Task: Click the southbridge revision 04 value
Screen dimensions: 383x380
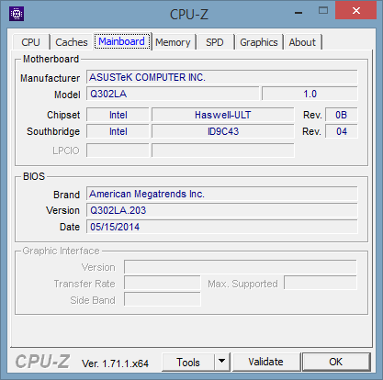Action: point(342,131)
